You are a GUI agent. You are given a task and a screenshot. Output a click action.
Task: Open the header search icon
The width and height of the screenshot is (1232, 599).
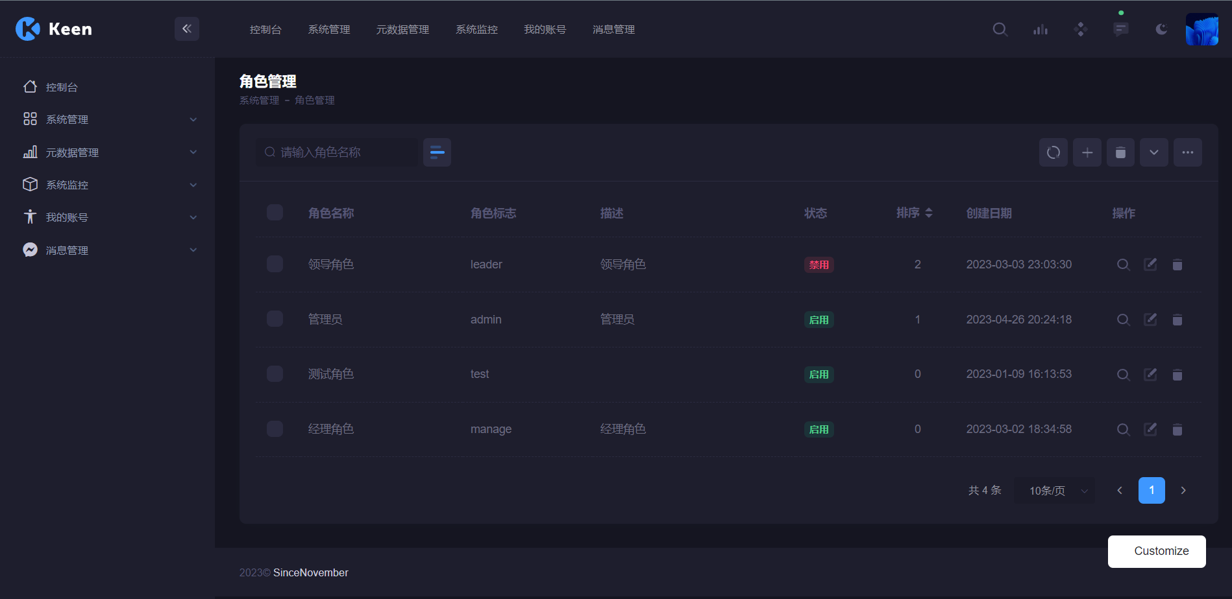pos(1000,29)
